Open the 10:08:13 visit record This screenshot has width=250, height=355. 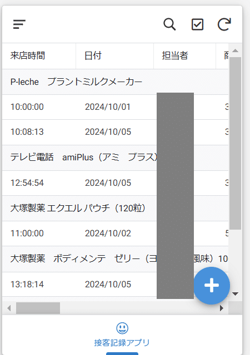click(x=27, y=132)
